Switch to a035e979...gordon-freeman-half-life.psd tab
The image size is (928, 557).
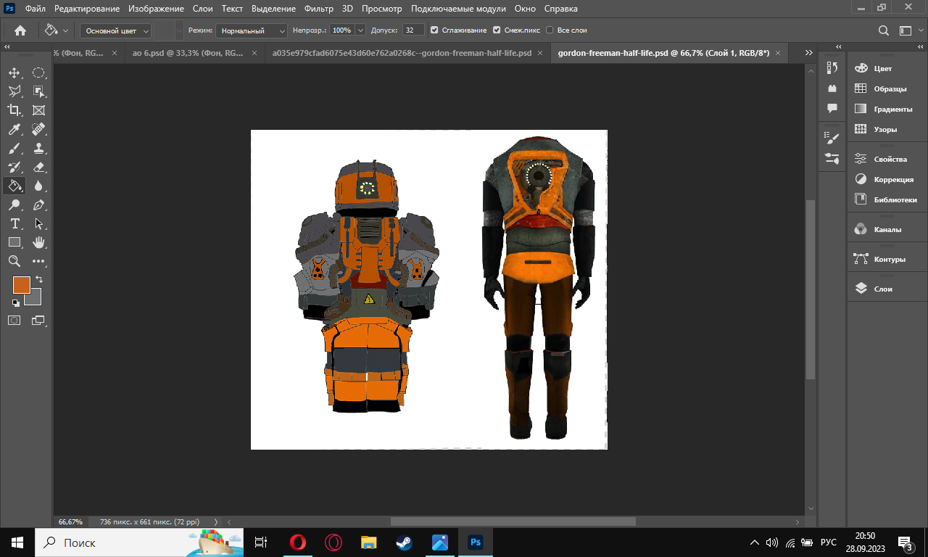coord(402,53)
